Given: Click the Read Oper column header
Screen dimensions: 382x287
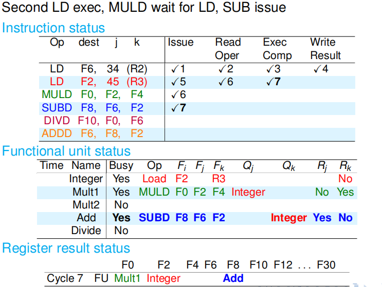Looking at the screenshot, I should coord(227,49).
